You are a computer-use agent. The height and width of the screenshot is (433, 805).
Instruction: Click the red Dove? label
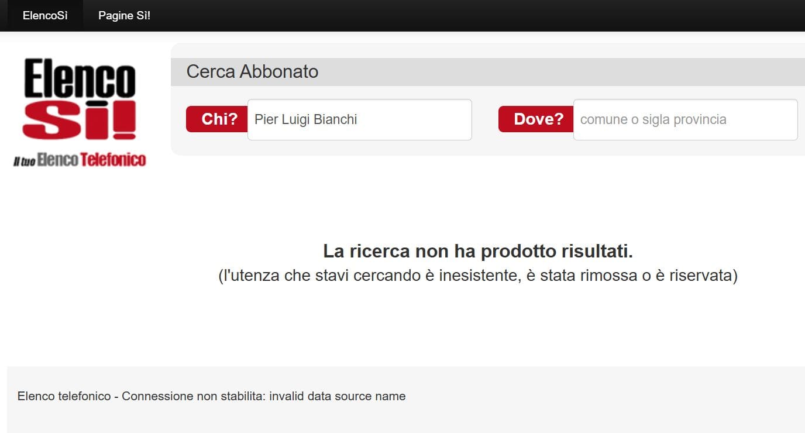click(x=537, y=119)
